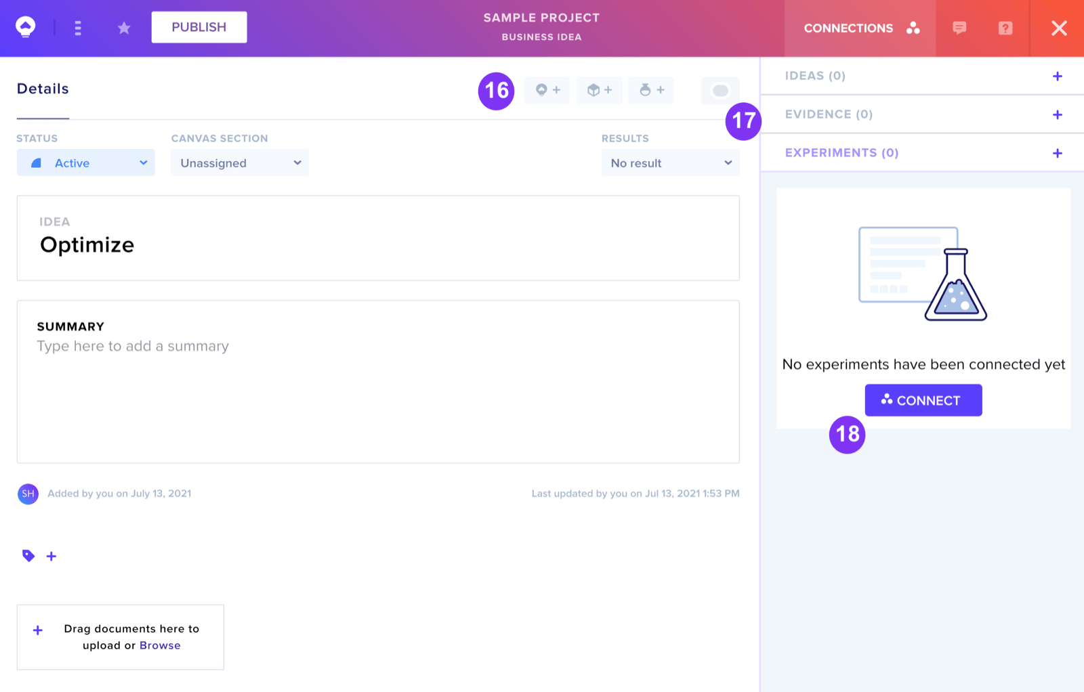Add evidence via EVIDENCE plus icon
The image size is (1084, 692).
pos(1058,115)
